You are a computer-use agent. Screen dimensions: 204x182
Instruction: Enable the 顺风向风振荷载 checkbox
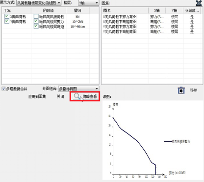tap(36, 16)
